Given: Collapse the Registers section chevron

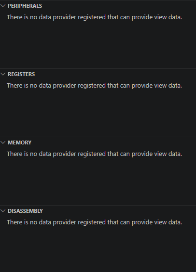Looking at the screenshot, I should click(3, 74).
